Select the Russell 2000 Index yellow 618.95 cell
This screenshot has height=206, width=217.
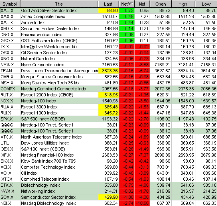pyautogui.click(x=108, y=95)
